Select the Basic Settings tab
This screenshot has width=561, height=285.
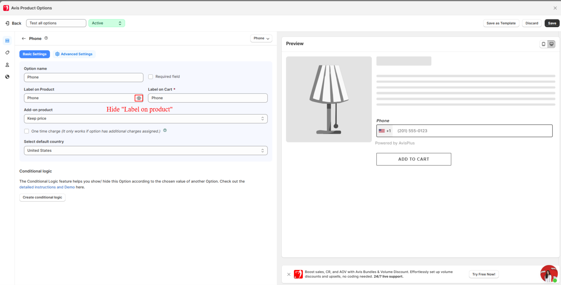click(35, 54)
